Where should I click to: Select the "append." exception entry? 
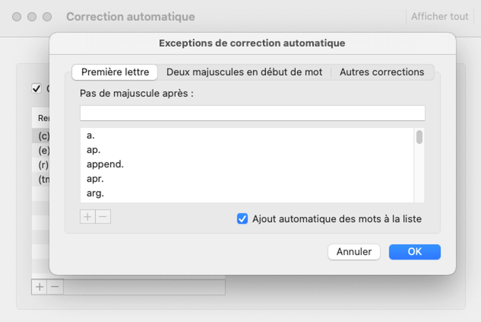coord(247,164)
